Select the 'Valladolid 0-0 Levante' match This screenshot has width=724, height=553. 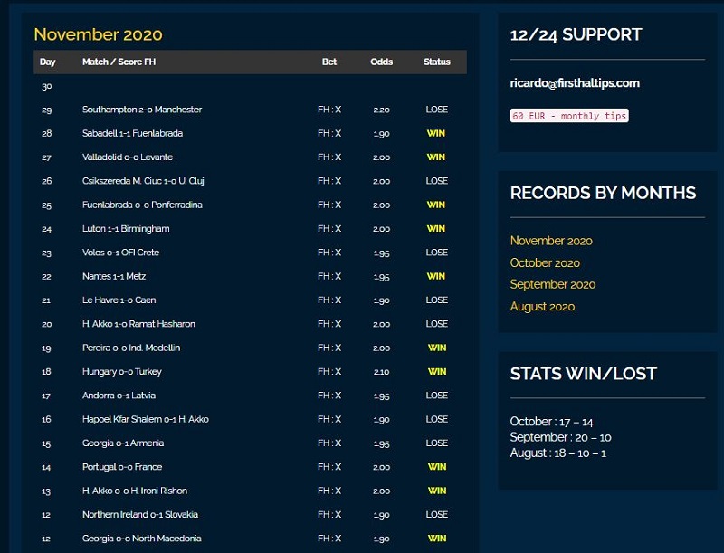[x=128, y=157]
